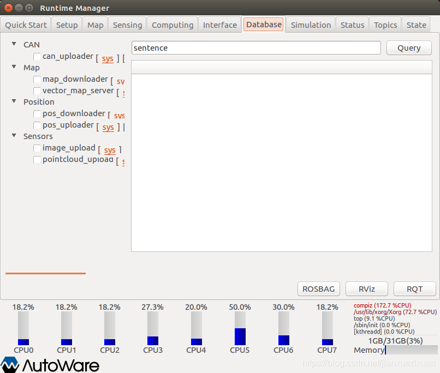Screen dimensions: 440x373
Task: Collapse the Position tree group
Action: (14, 102)
